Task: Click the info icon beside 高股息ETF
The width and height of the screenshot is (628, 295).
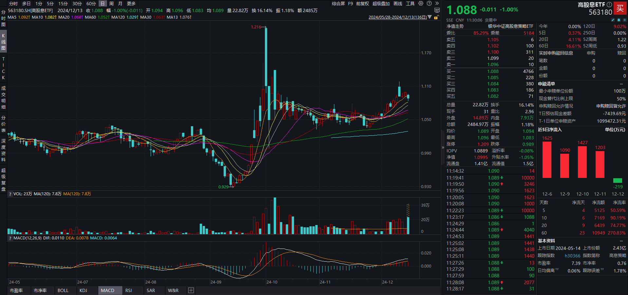Action: [609, 5]
